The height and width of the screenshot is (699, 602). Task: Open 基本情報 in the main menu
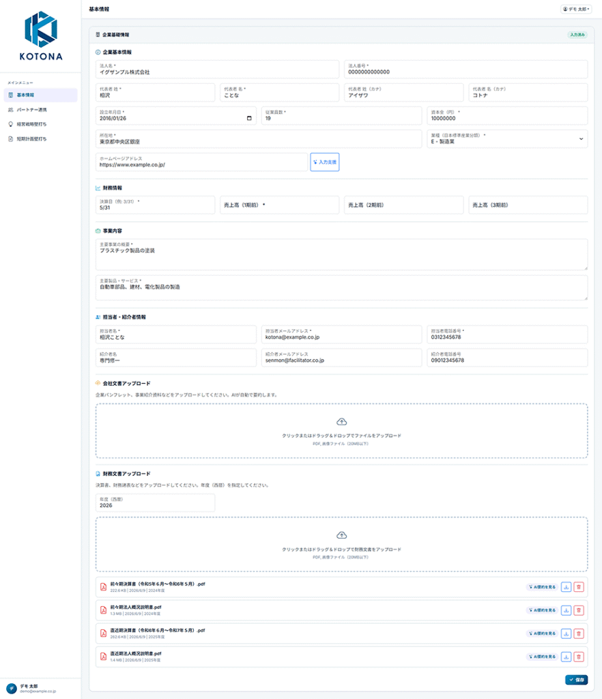pyautogui.click(x=40, y=95)
